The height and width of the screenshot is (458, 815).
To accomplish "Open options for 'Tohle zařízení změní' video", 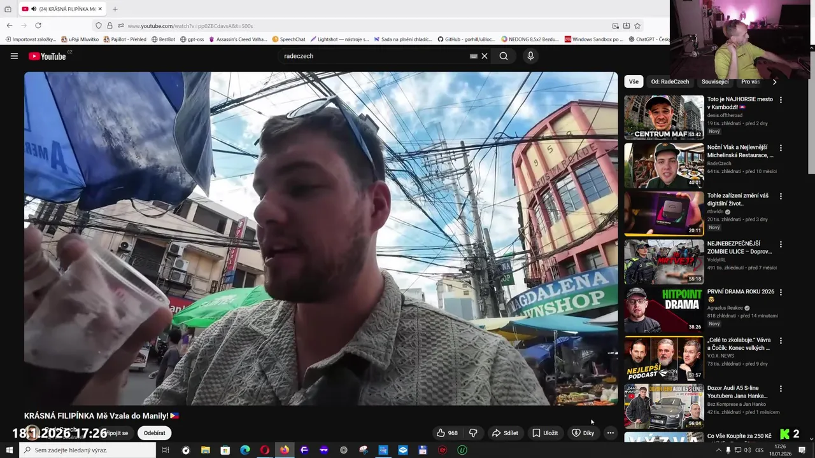I will (x=781, y=196).
